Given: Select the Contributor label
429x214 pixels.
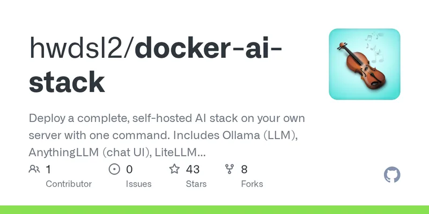Looking at the screenshot, I should 69,184.
